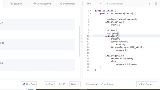
Task: Click the 2/380 problem counter
Action: pos(62,84)
